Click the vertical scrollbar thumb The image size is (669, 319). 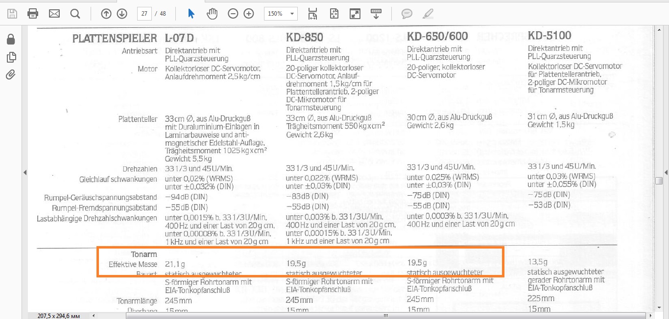tap(659, 181)
